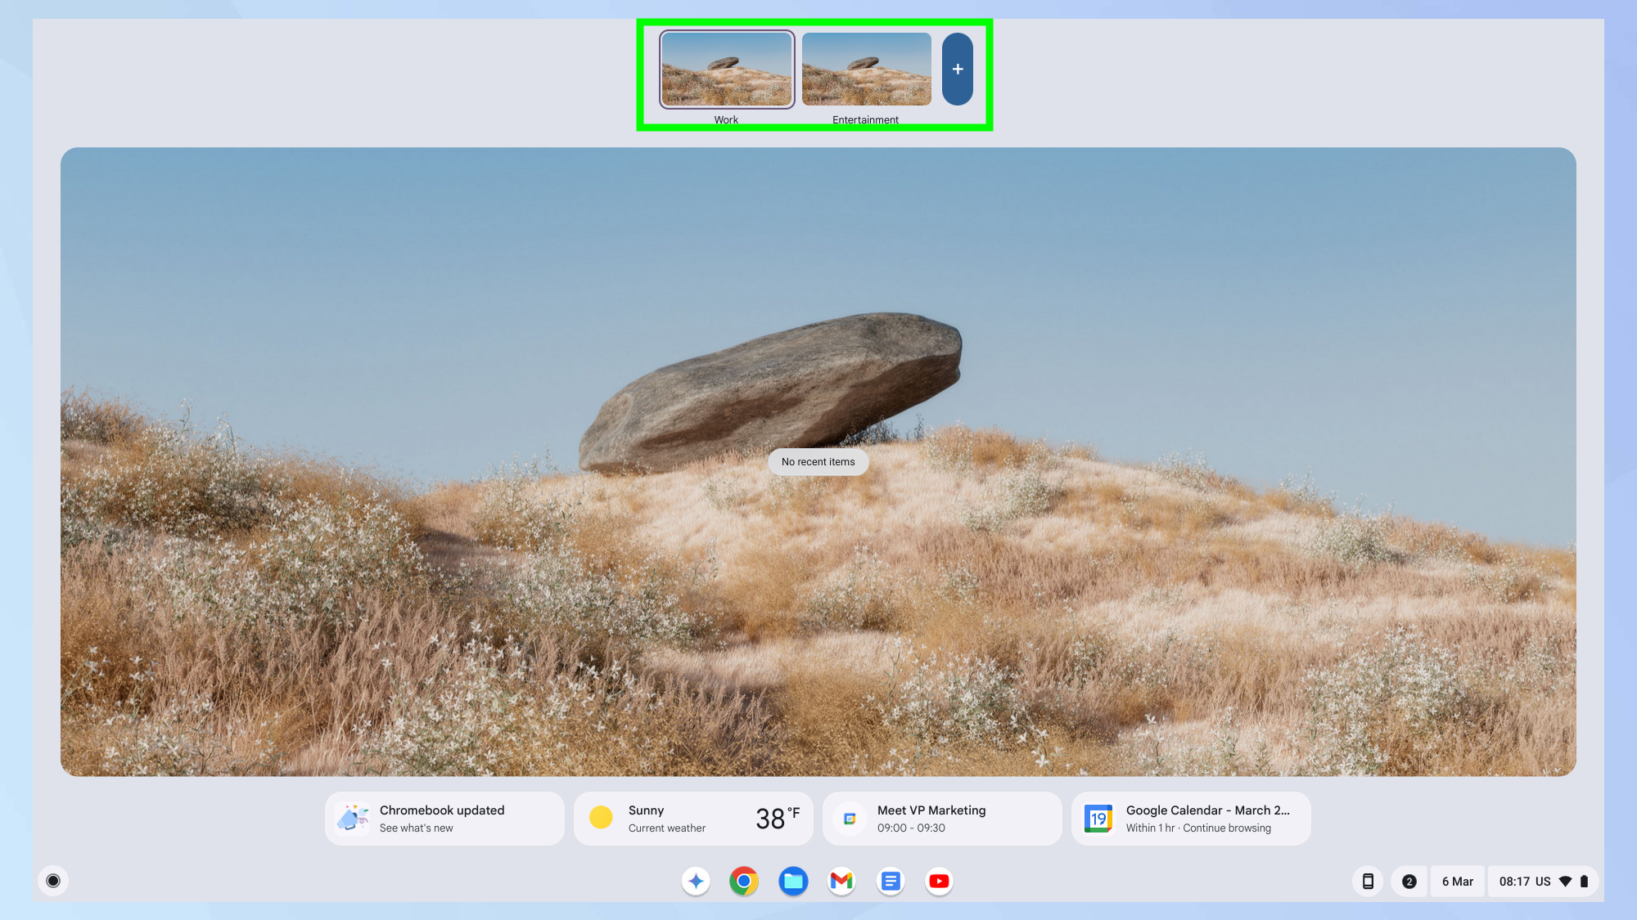Open the Gemini sparkle icon in shelf
This screenshot has width=1637, height=920.
coord(696,881)
